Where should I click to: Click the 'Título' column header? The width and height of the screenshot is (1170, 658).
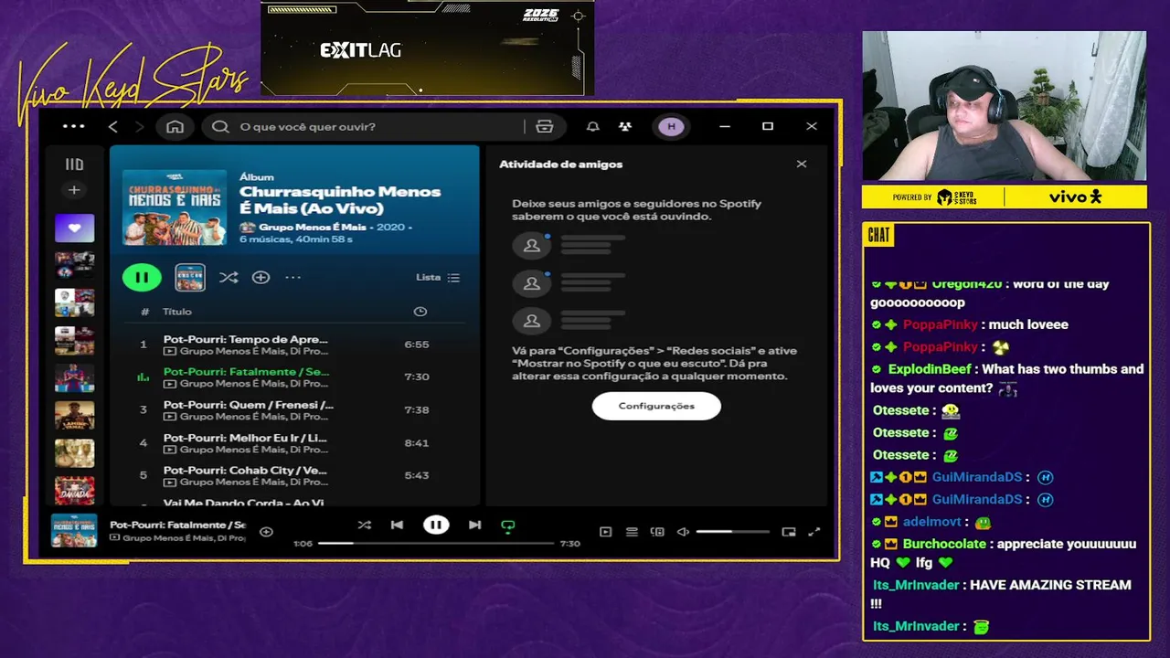click(x=177, y=312)
